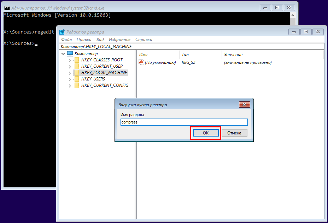Image resolution: width=328 pixels, height=223 pixels.
Task: Expand the HKEY_CLASSES_ROOT node
Action: tap(70, 60)
